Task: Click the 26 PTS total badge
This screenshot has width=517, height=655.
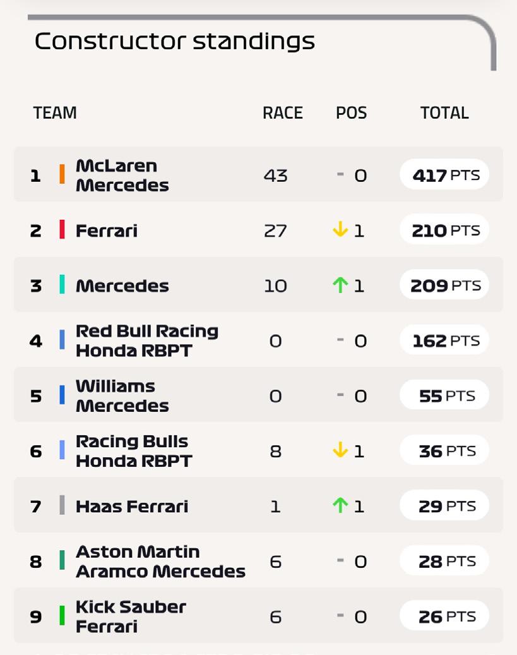Action: [445, 616]
